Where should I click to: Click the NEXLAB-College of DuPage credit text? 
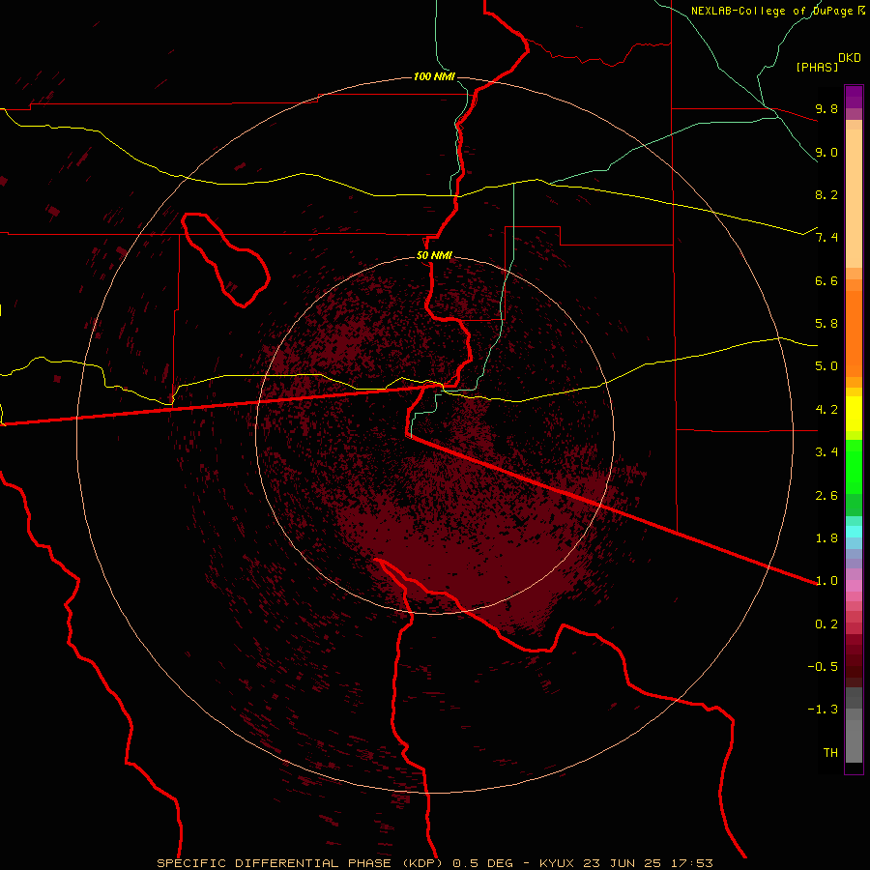[771, 11]
